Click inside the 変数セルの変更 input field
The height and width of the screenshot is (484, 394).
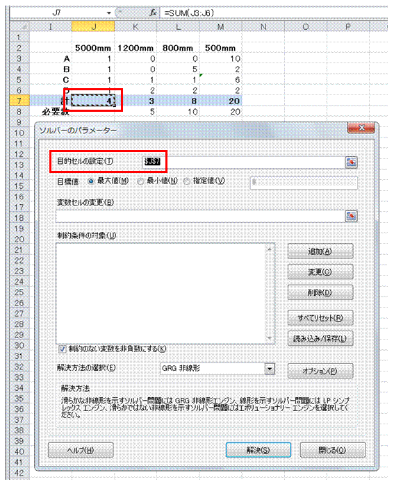[x=199, y=216]
